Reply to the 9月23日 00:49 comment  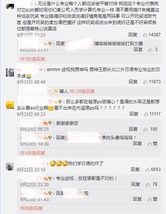coord(133,82)
